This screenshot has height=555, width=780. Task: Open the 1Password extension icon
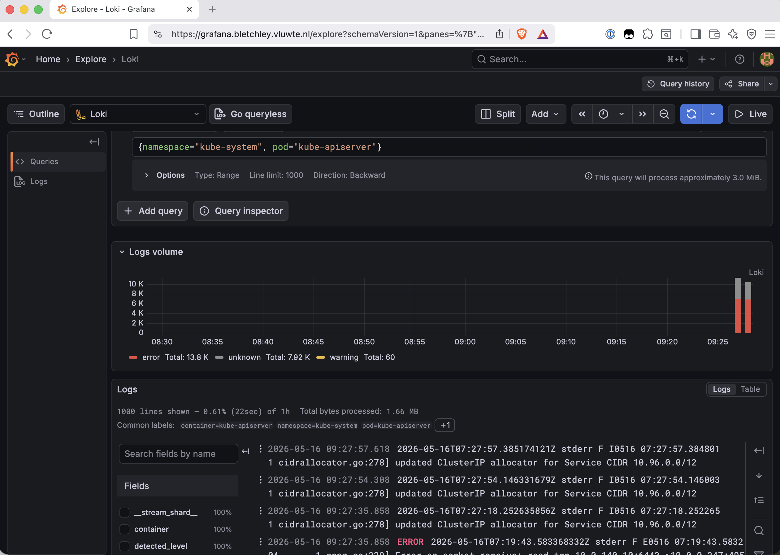(x=610, y=34)
